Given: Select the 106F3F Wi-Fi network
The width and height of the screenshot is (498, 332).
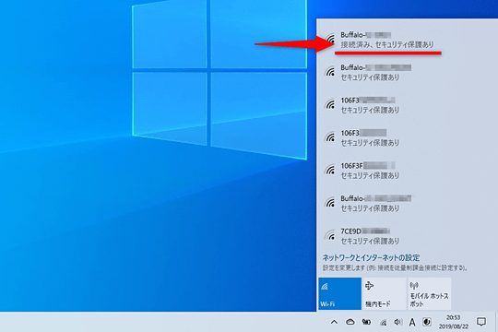Looking at the screenshot, I should [408, 171].
